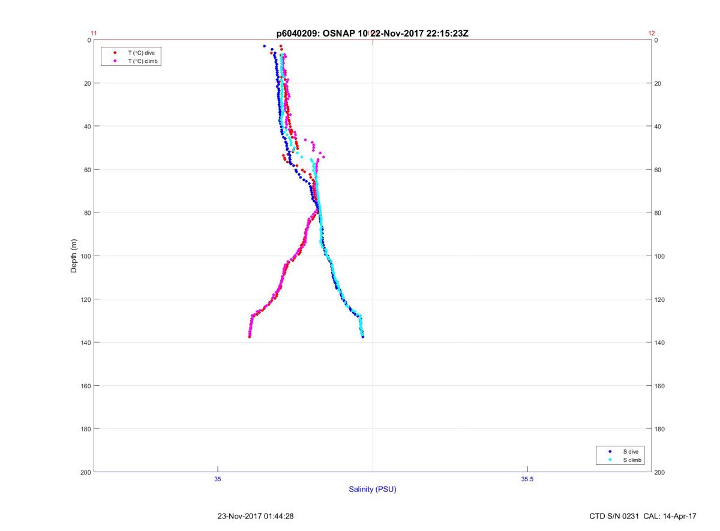Click the '35.5' salinity tick label
720x531 pixels.
[x=527, y=479]
